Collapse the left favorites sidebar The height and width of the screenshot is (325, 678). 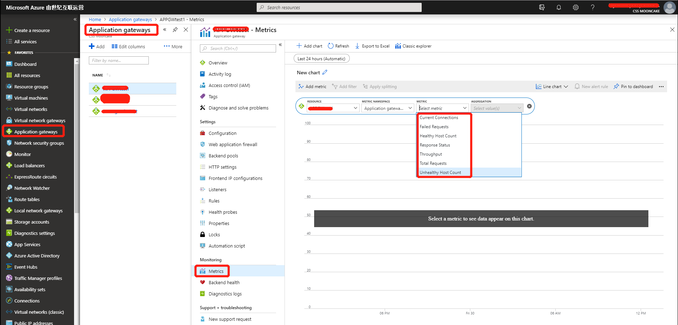coord(75,20)
